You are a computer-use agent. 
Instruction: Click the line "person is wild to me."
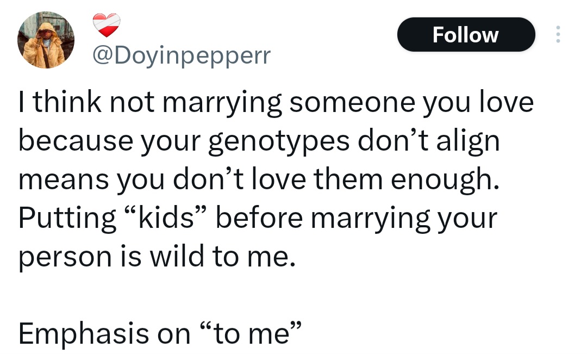coord(158,256)
